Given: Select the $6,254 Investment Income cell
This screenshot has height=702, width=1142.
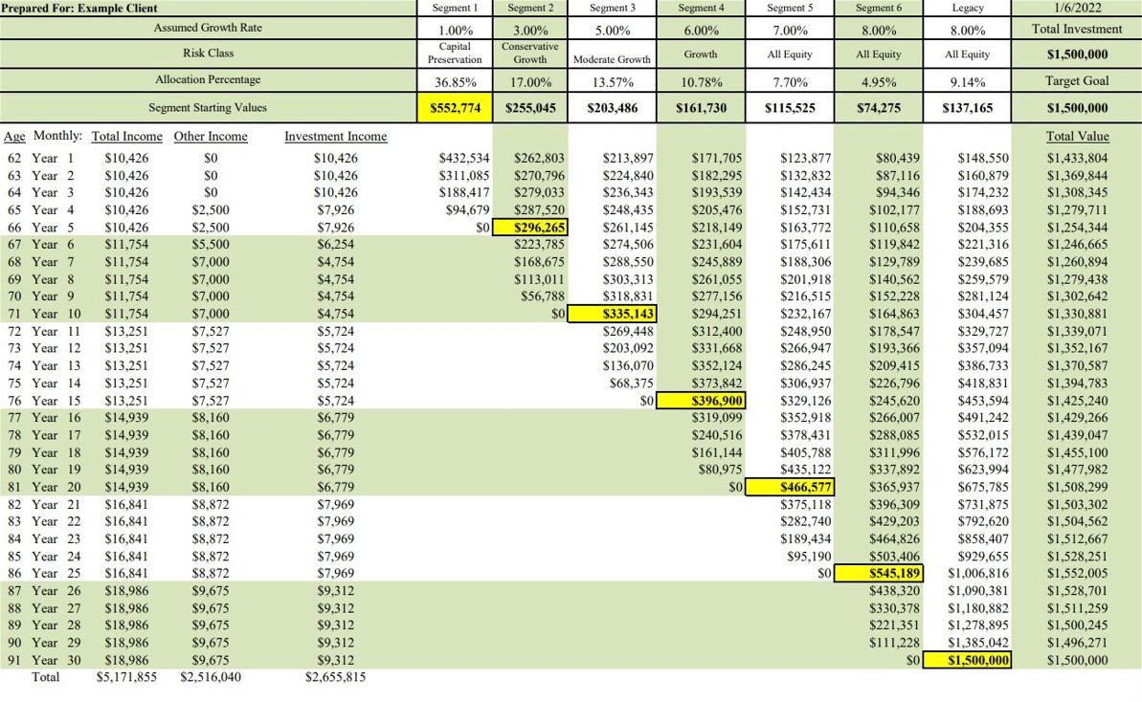Looking at the screenshot, I should (x=336, y=245).
